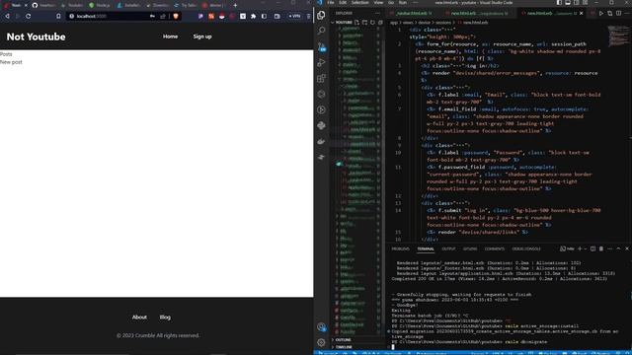Viewport: 632px width, 355px height.
Task: Click the share icon in address bar
Action: pyautogui.click(x=163, y=16)
